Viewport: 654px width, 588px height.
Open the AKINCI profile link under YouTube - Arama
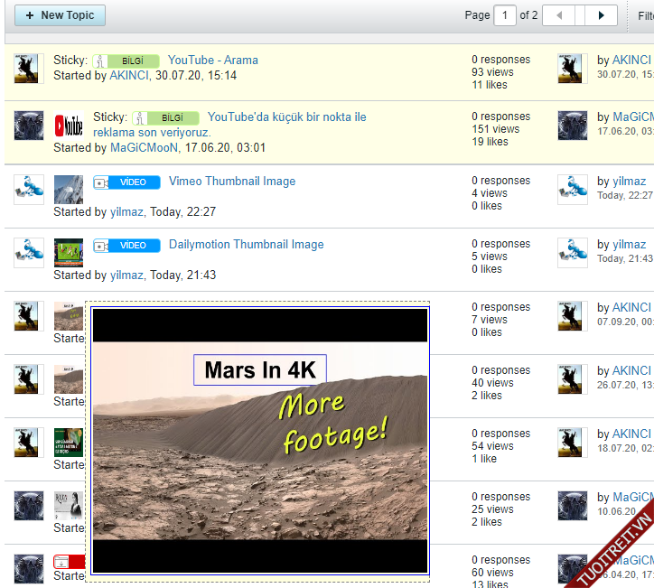127,76
